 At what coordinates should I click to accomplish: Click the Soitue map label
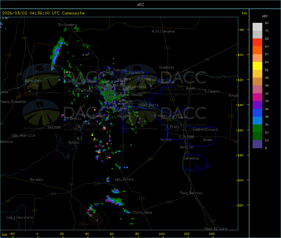click(166, 139)
